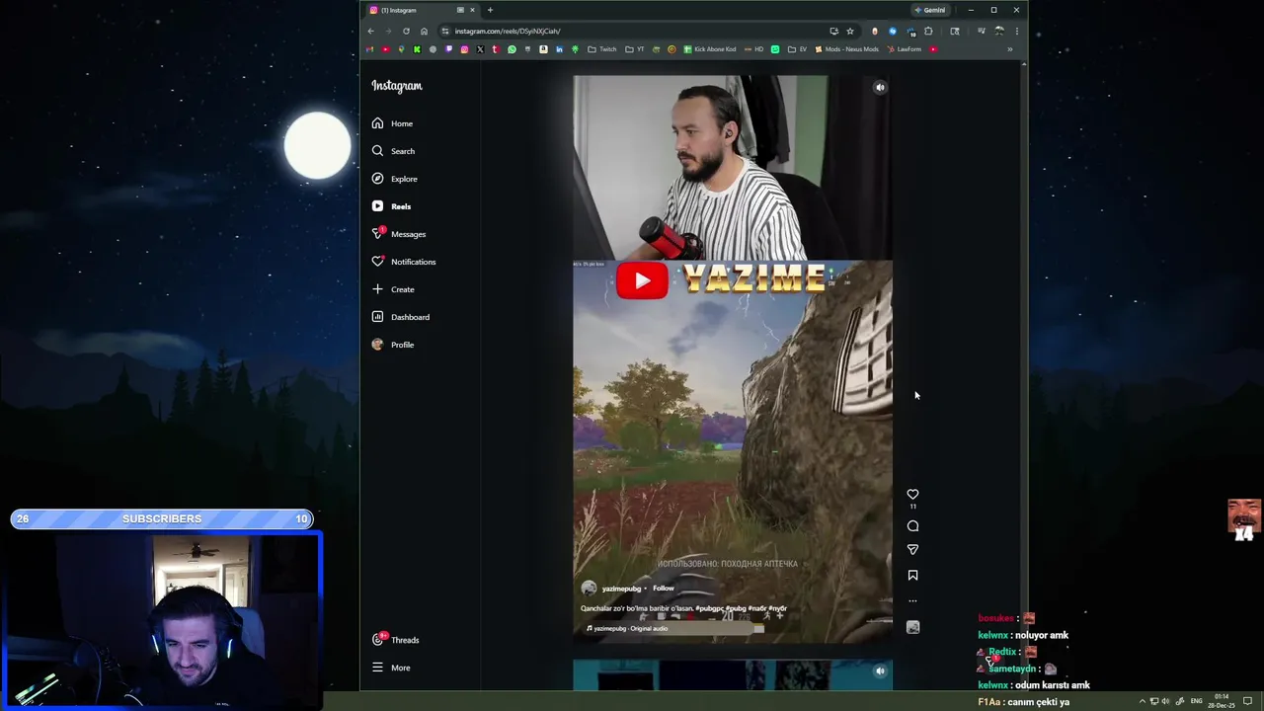Go to Instagram Home
Screen dimensions: 1264x711
click(392, 123)
